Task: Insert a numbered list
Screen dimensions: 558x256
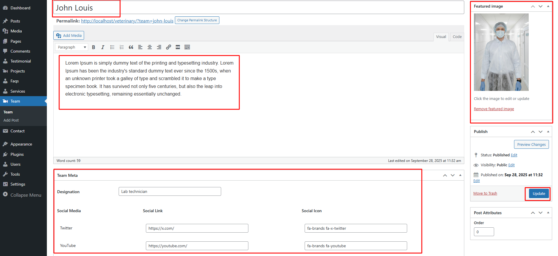Action: click(122, 47)
